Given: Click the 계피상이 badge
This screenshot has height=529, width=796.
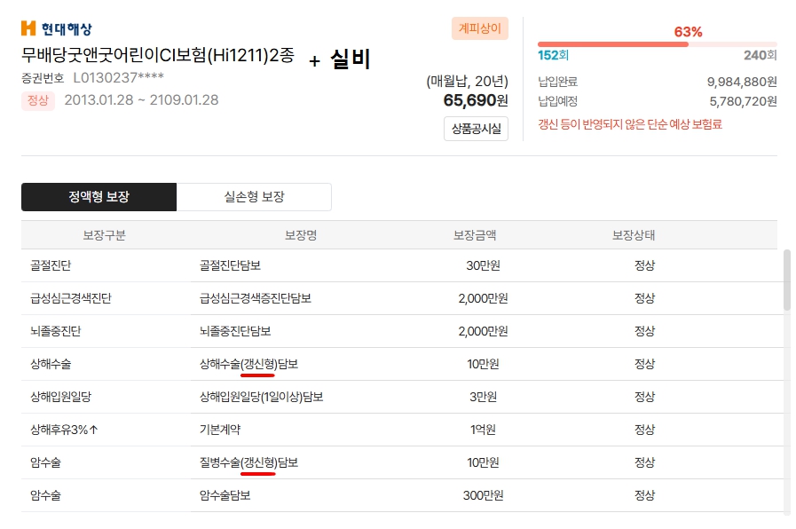Looking at the screenshot, I should [x=480, y=28].
